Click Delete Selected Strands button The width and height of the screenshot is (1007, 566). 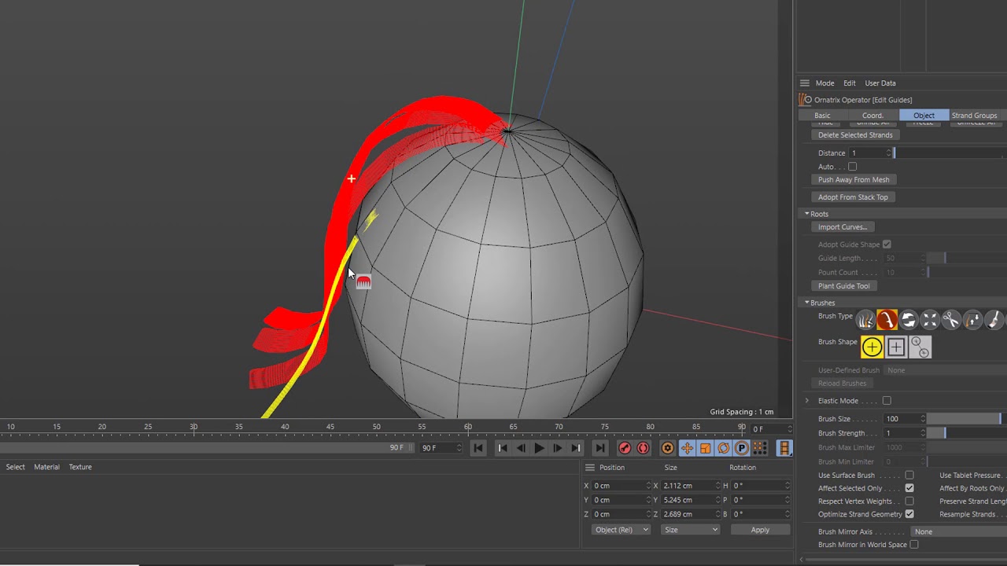[855, 135]
